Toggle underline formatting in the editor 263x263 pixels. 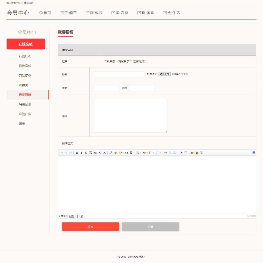(86, 153)
